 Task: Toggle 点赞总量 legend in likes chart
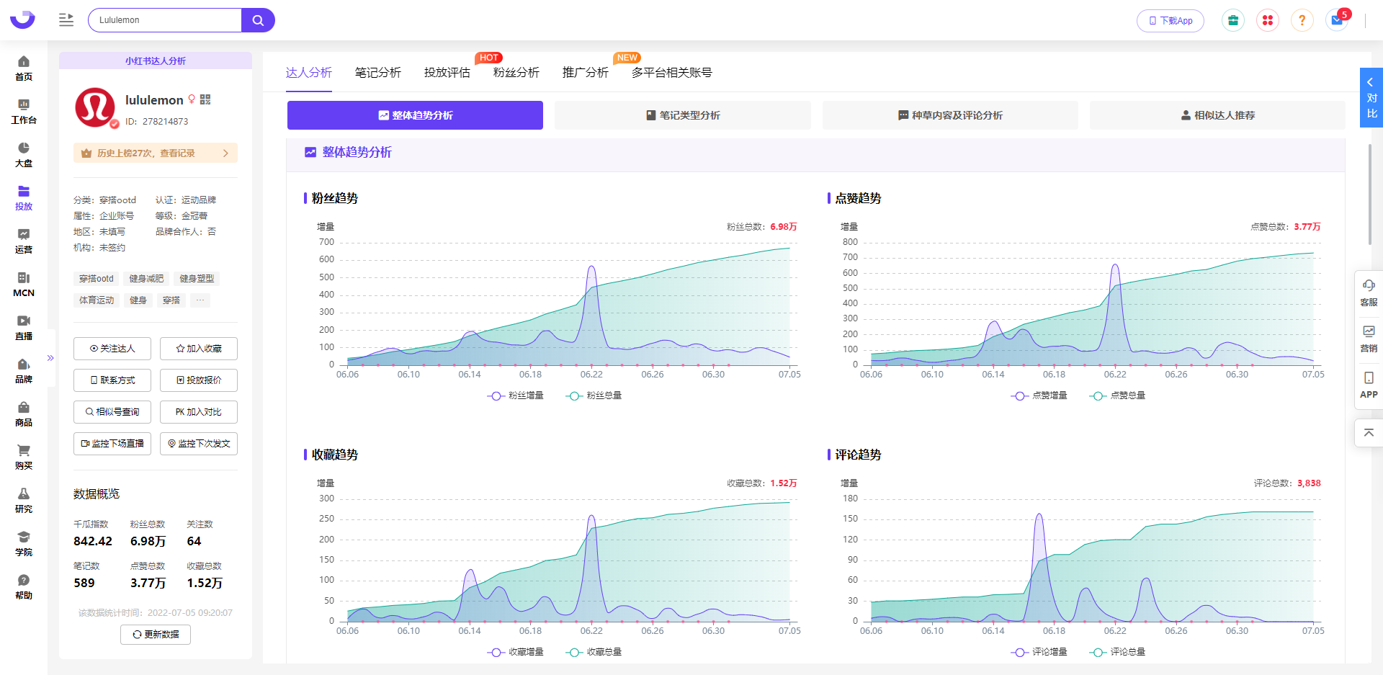[1117, 395]
